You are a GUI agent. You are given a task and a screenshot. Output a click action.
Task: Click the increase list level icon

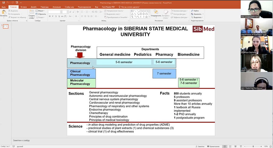pyautogui.click(x=96, y=12)
